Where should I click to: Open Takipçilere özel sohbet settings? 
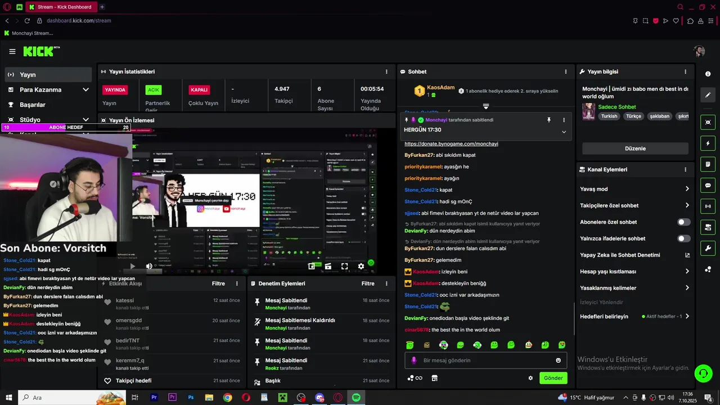click(634, 205)
